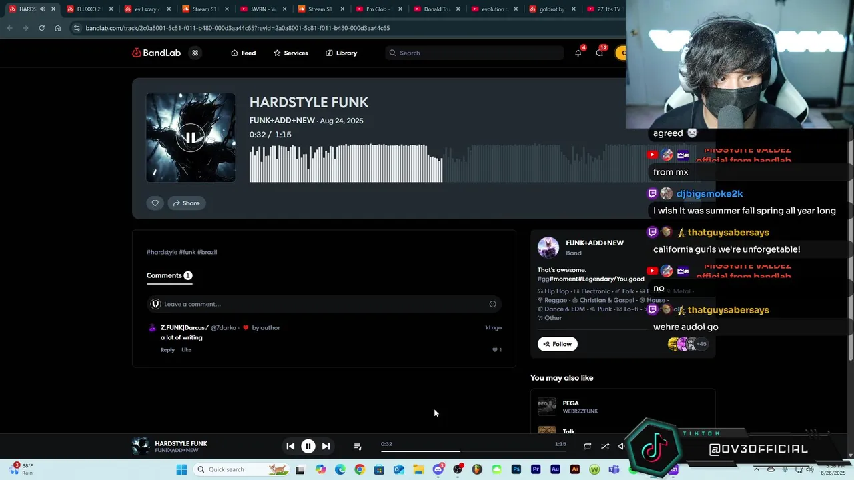Select the Comments tab
854x480 pixels.
pos(169,275)
